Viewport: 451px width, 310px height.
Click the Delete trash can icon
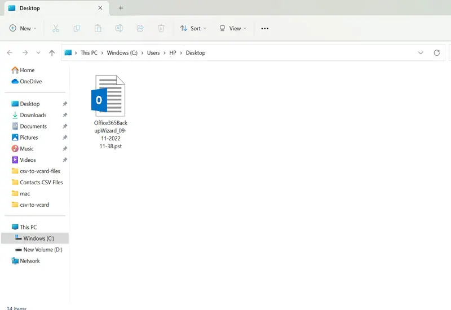[x=161, y=28]
